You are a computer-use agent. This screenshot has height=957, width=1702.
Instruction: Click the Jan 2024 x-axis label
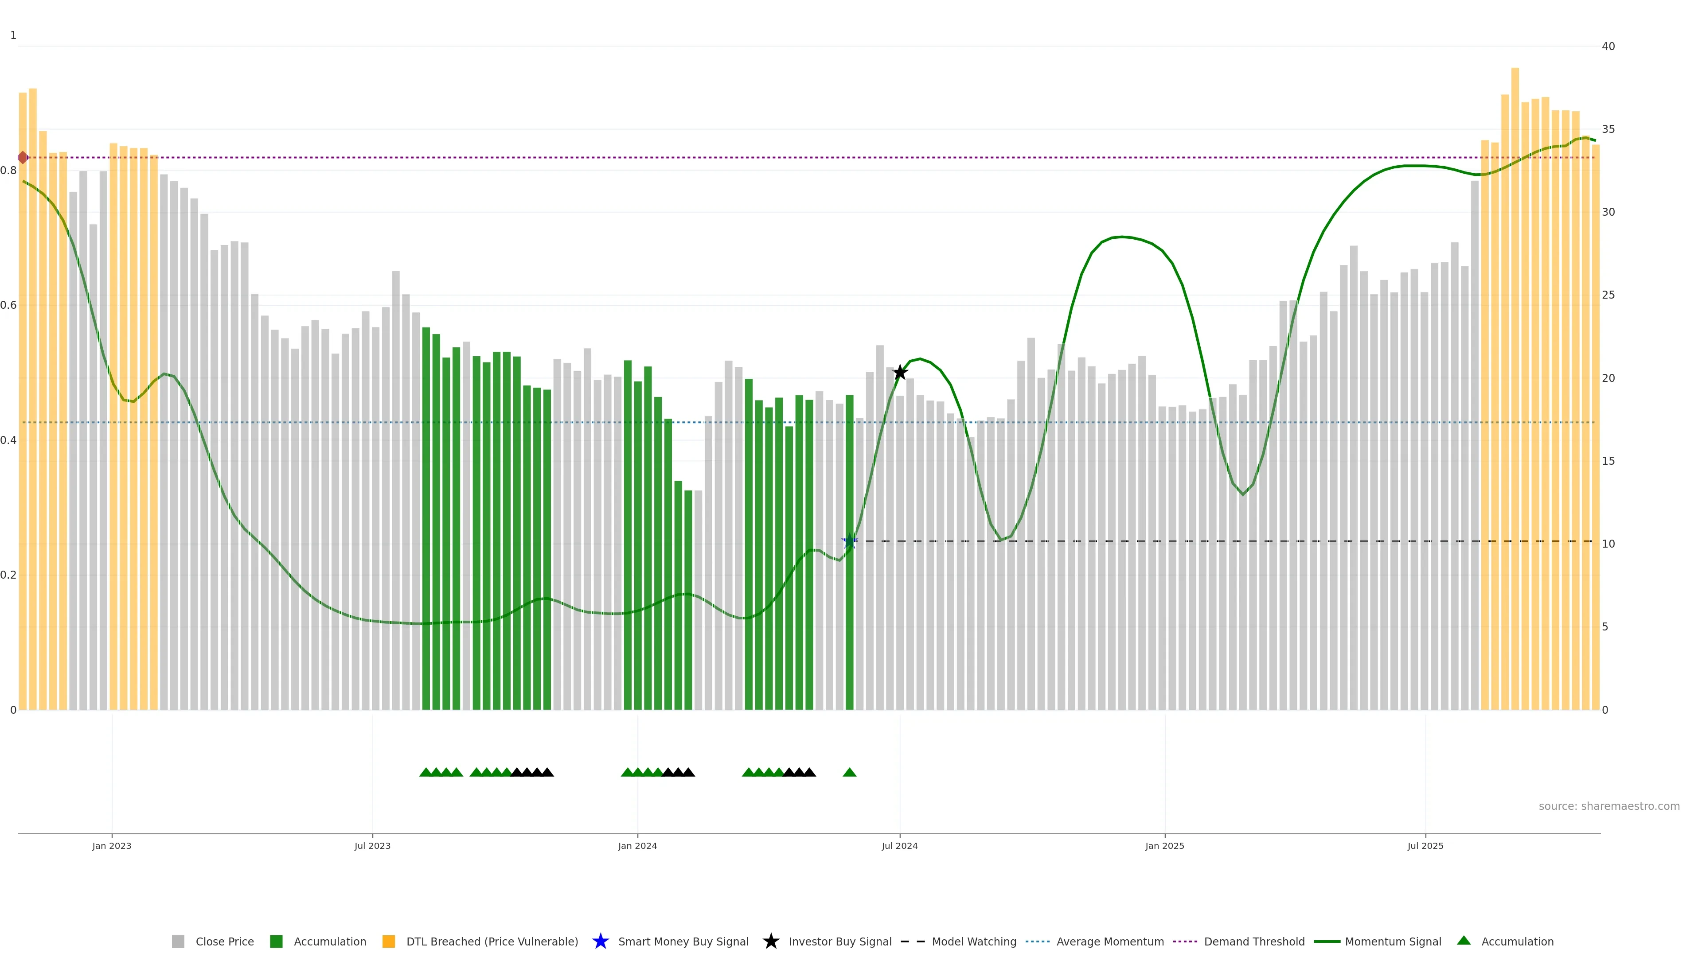point(637,845)
